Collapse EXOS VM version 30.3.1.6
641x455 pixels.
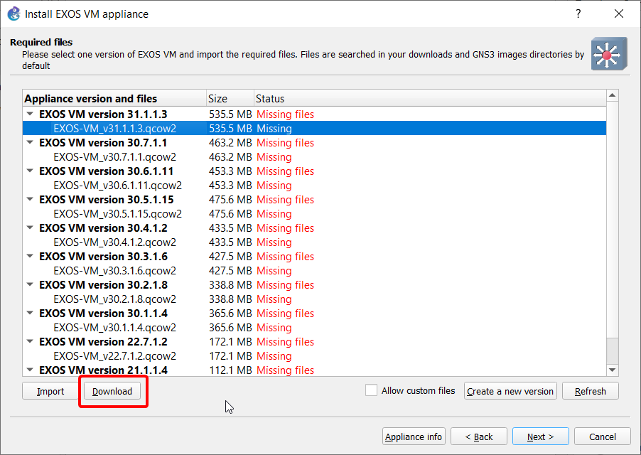(30, 257)
